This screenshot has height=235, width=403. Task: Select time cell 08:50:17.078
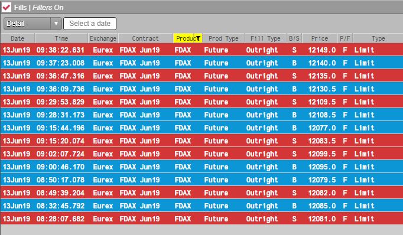[60, 179]
